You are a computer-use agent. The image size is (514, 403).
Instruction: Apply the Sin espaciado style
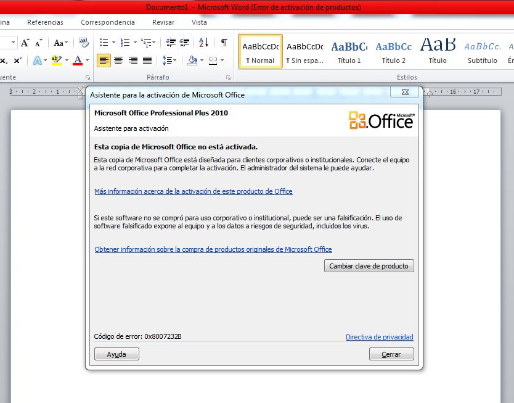coord(305,51)
